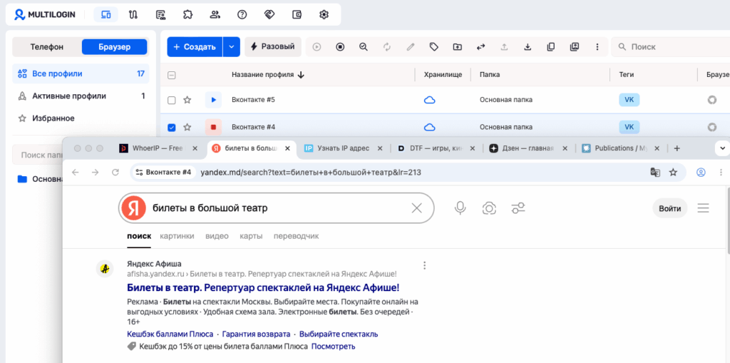Switch to the WhoerIP browser tab
This screenshot has width=730, height=363.
tap(158, 148)
